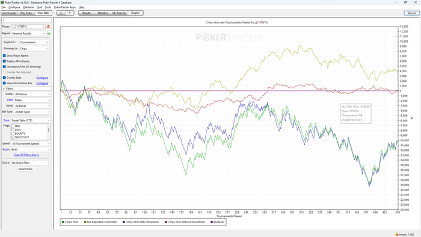The height and width of the screenshot is (237, 421).
Task: Click the PokerTracker logo in the title bar
Action: (x=2, y=2)
